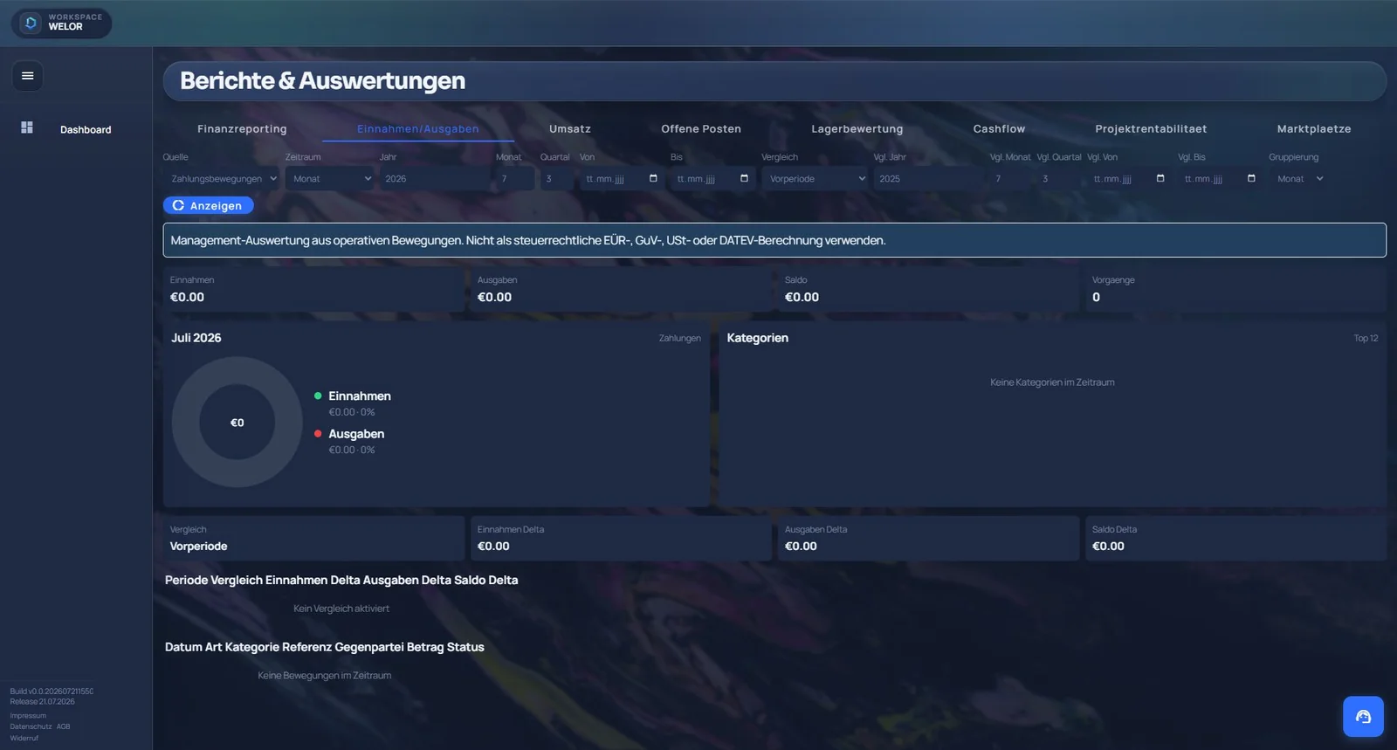Image resolution: width=1397 pixels, height=750 pixels.
Task: Open calendar picker for the Bis date
Action: pos(744,178)
